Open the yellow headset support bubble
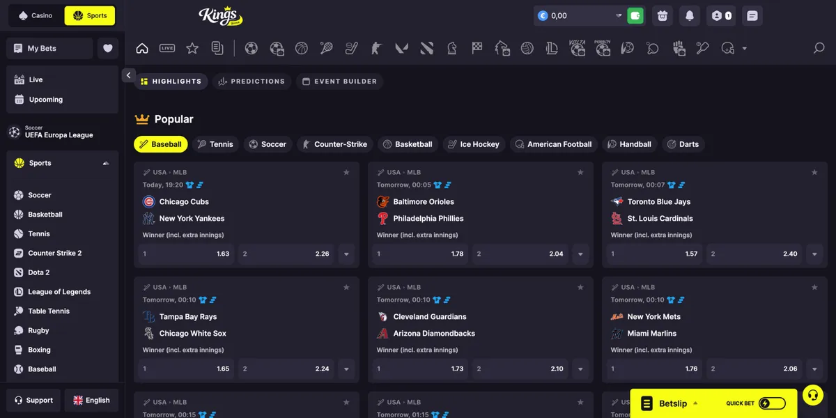 (812, 396)
